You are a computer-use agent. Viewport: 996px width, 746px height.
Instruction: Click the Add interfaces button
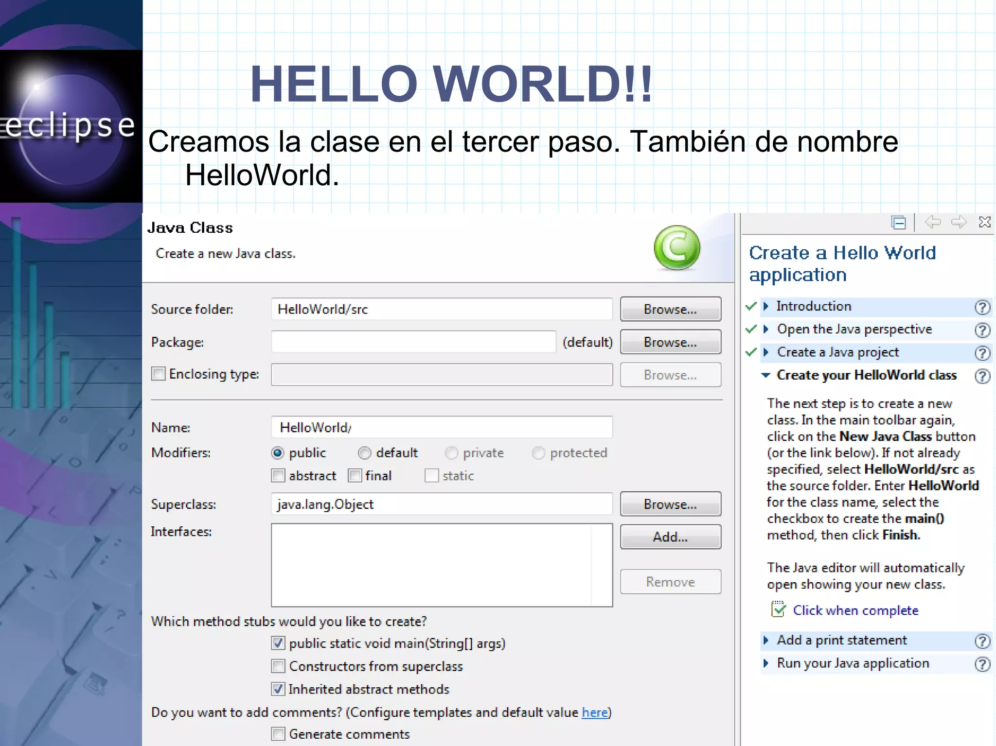(x=670, y=537)
